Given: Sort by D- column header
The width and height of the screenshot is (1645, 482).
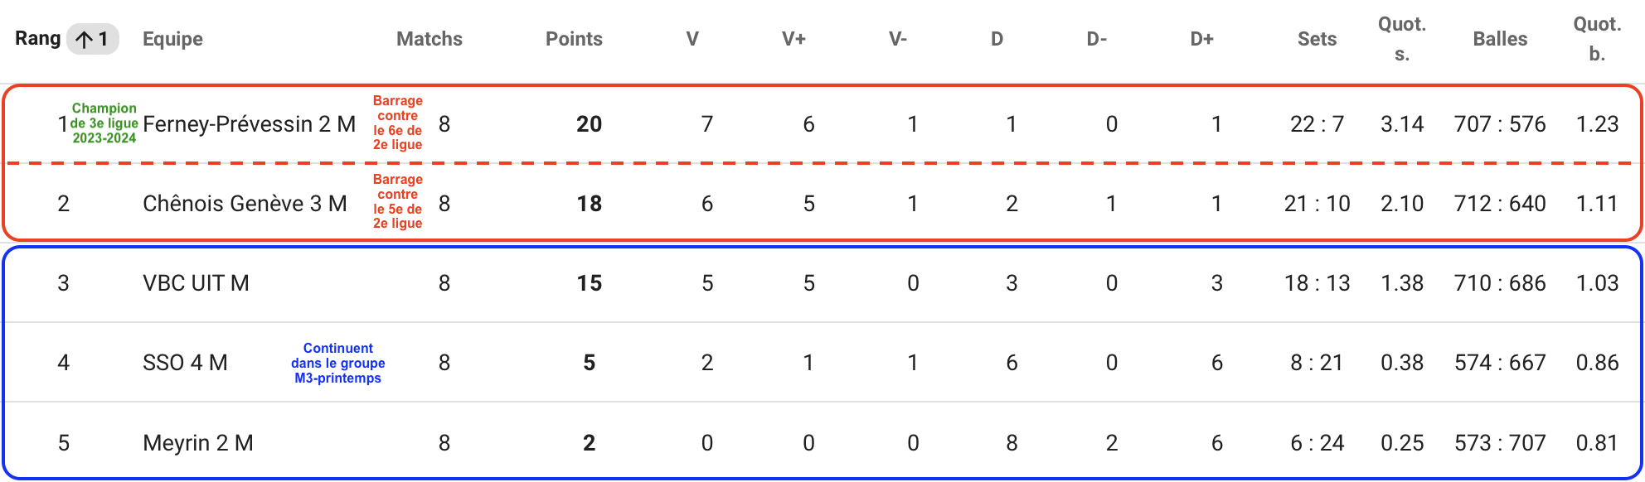Looking at the screenshot, I should (1097, 39).
